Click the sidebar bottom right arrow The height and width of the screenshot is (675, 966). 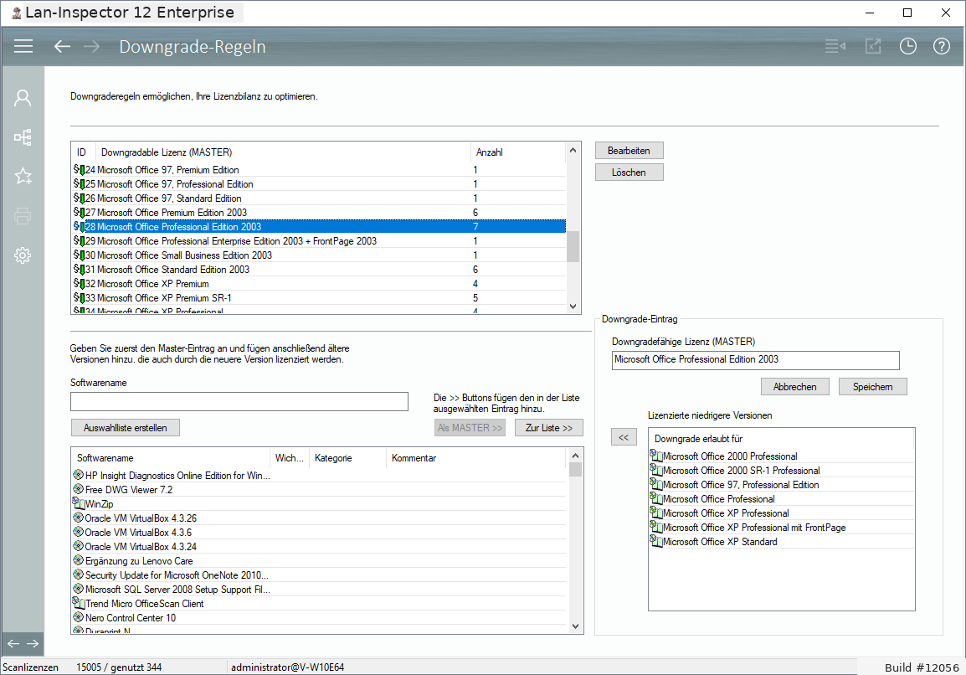click(x=33, y=643)
